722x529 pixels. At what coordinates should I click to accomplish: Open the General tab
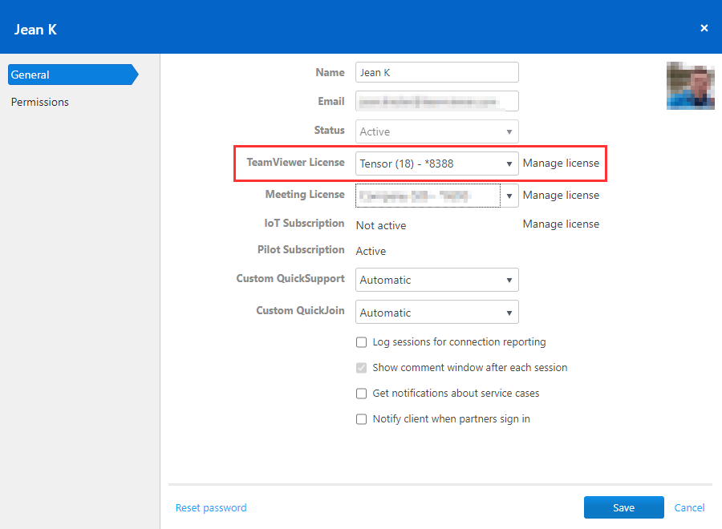[x=73, y=75]
